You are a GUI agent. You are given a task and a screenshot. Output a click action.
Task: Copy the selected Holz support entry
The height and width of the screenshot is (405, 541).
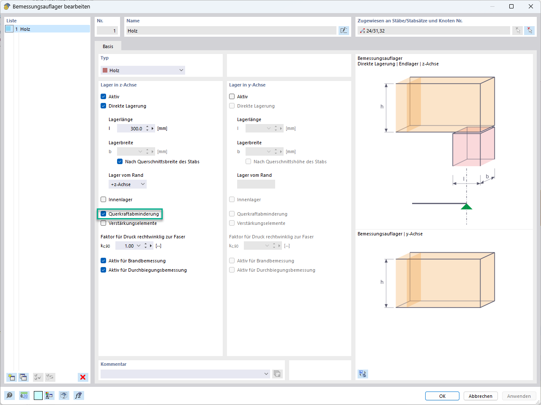point(24,377)
